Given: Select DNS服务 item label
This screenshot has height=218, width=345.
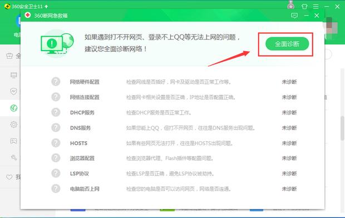Looking at the screenshot, I should 80,128.
